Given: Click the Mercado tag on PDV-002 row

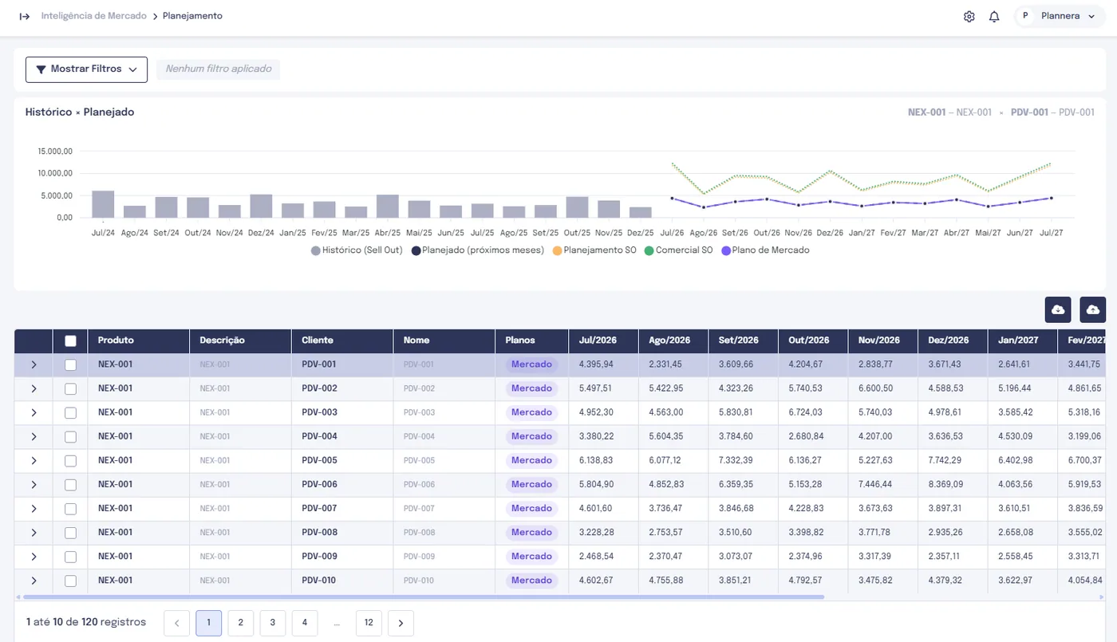Looking at the screenshot, I should (531, 388).
